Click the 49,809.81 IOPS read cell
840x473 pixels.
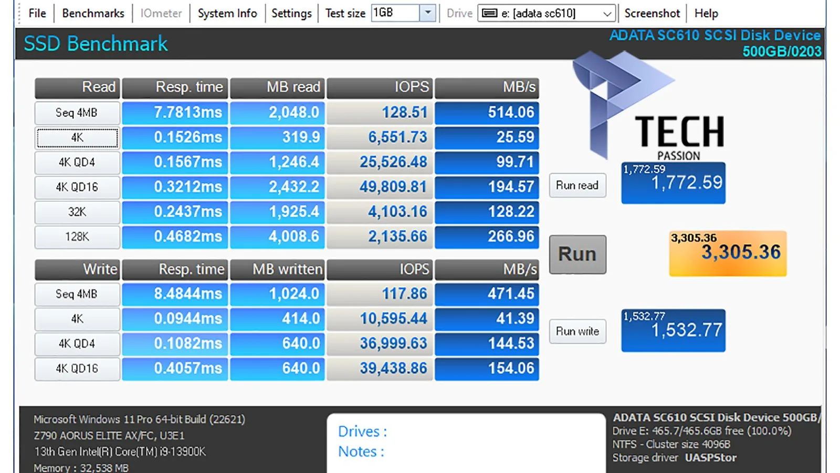click(x=380, y=187)
